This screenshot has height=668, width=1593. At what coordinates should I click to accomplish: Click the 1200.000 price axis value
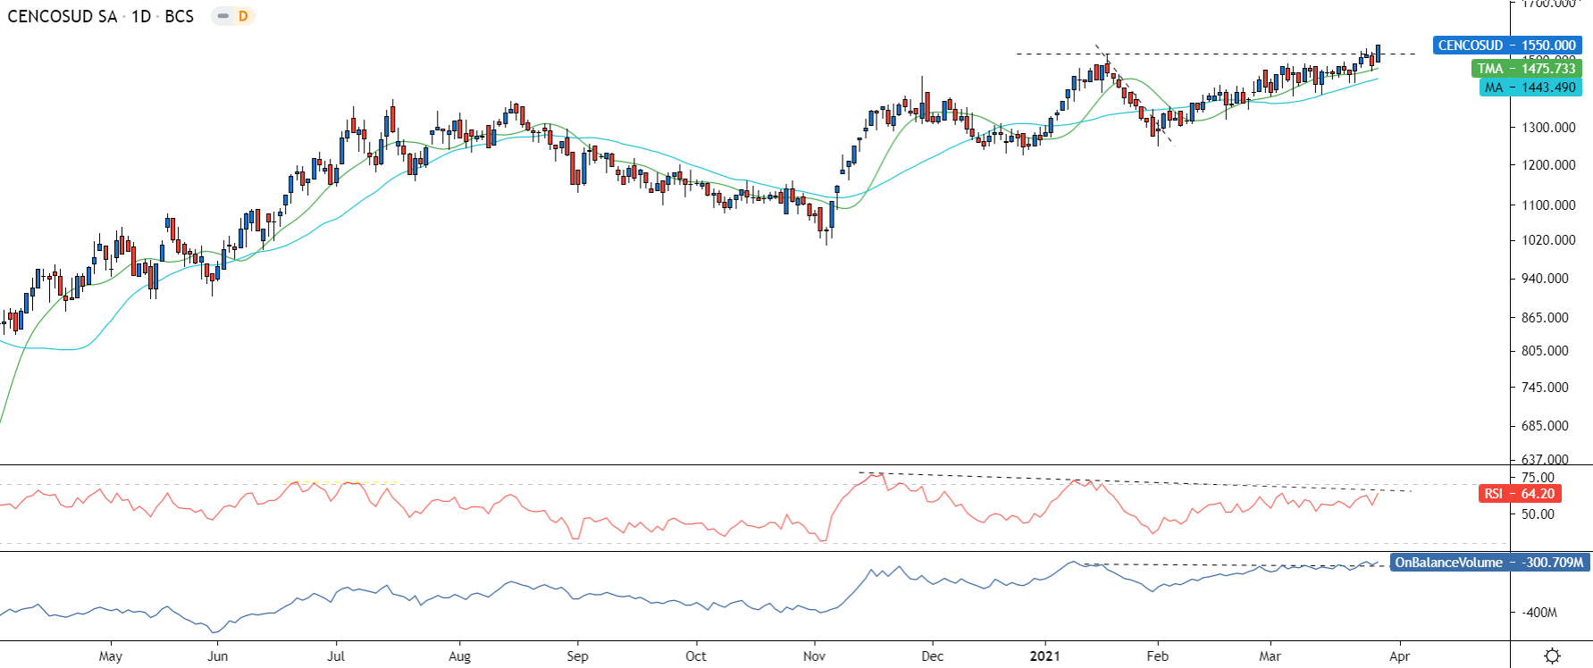coord(1548,165)
